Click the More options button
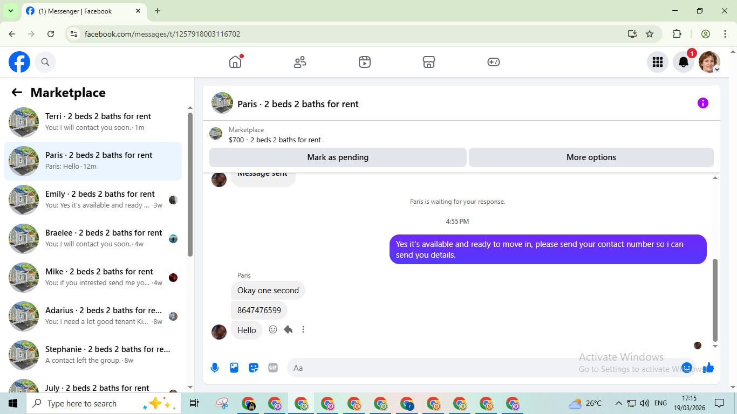This screenshot has width=737, height=414. pyautogui.click(x=591, y=157)
